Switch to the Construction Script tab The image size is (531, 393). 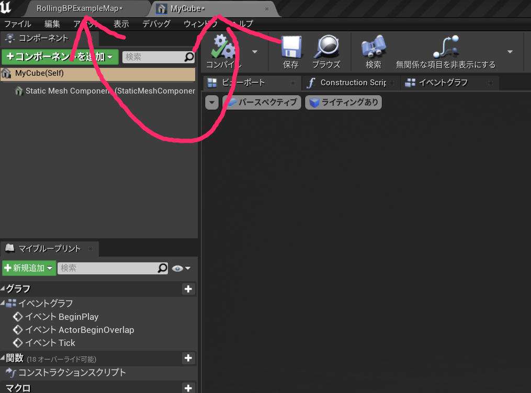point(347,83)
